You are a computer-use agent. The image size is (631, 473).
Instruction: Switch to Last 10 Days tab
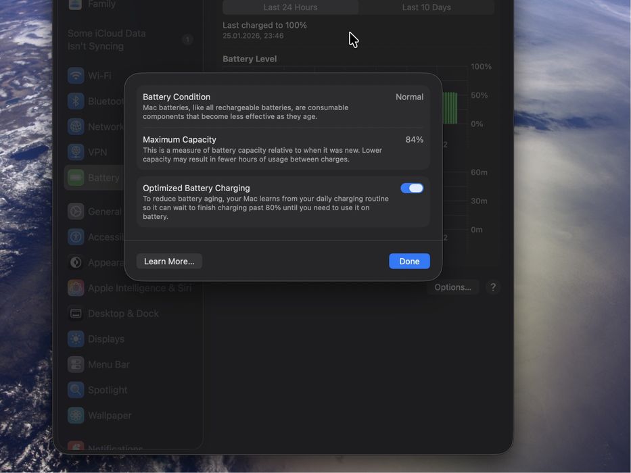click(426, 7)
